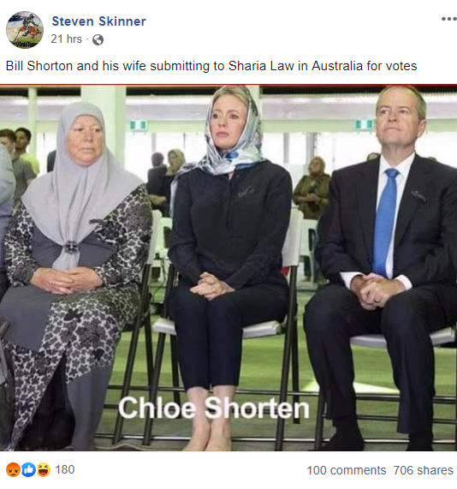
Task: Click the man in yellow-green shirt in background
Action: coord(26,151)
